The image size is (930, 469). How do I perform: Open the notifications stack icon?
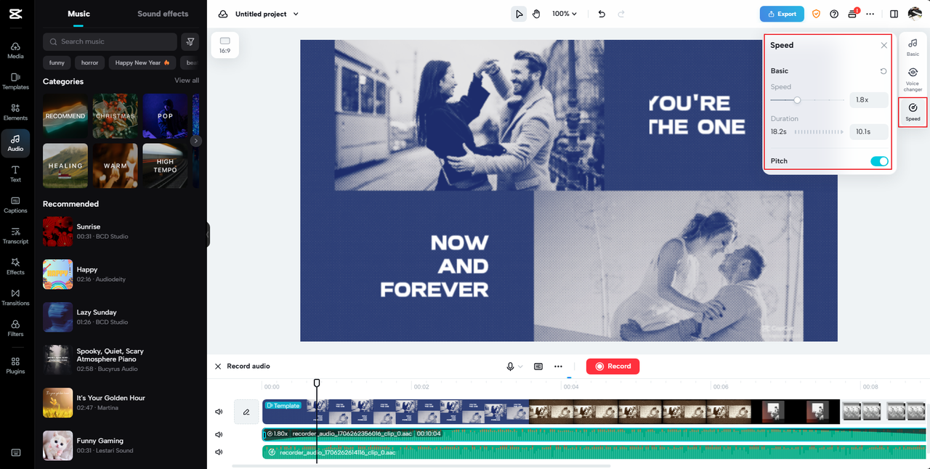pos(853,14)
